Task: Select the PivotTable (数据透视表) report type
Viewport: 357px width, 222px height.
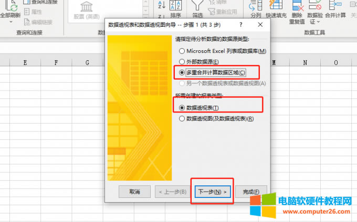Action: click(x=182, y=107)
